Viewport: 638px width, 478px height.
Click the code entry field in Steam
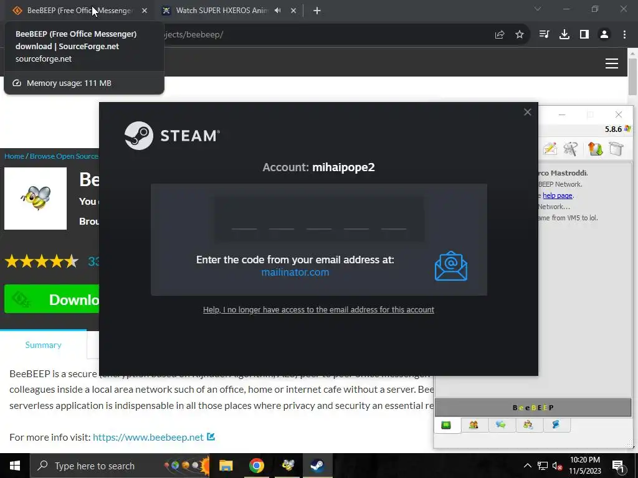[319, 220]
